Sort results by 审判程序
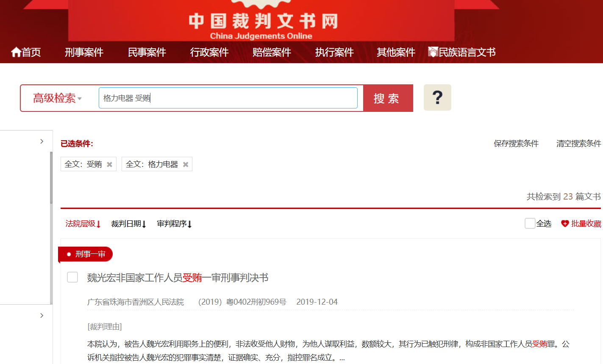The width and height of the screenshot is (603, 364). pos(174,224)
